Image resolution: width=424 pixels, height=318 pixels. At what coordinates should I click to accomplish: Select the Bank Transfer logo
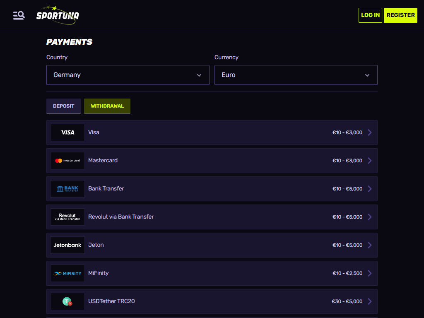(x=67, y=189)
